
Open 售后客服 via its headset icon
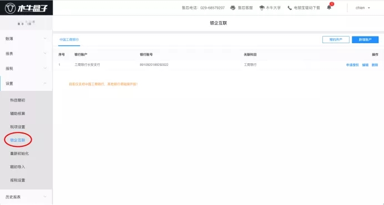point(233,8)
